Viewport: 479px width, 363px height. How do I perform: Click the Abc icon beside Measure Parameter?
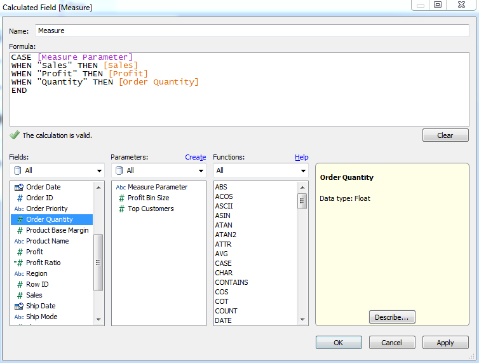[x=121, y=187]
